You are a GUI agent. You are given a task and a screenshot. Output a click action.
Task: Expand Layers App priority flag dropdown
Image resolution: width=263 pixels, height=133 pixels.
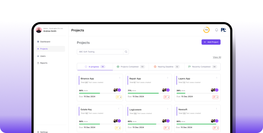(x=216, y=97)
